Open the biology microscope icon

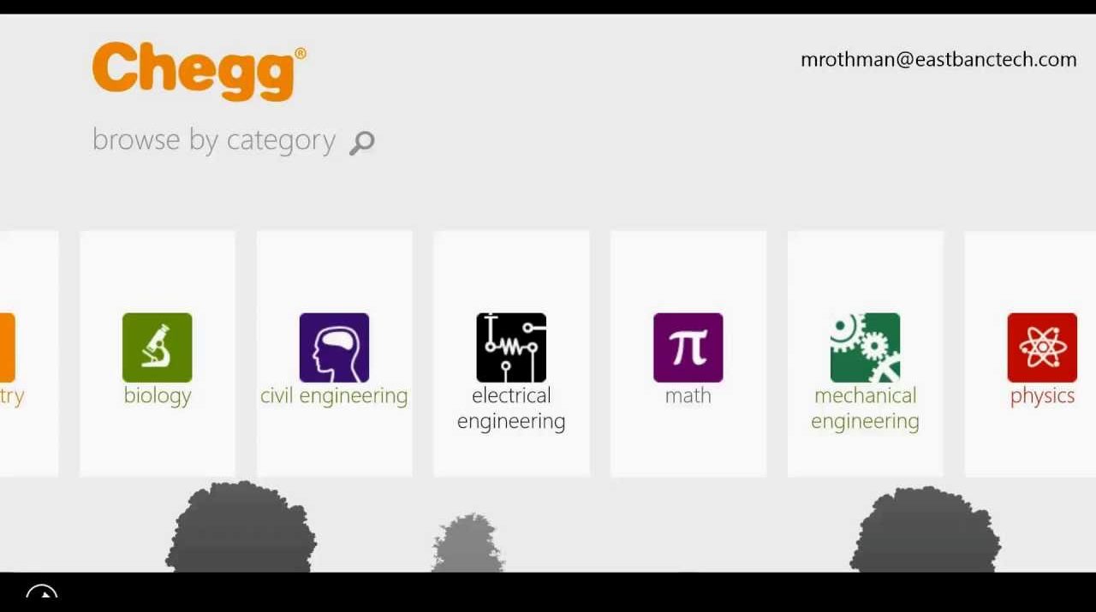pos(157,348)
